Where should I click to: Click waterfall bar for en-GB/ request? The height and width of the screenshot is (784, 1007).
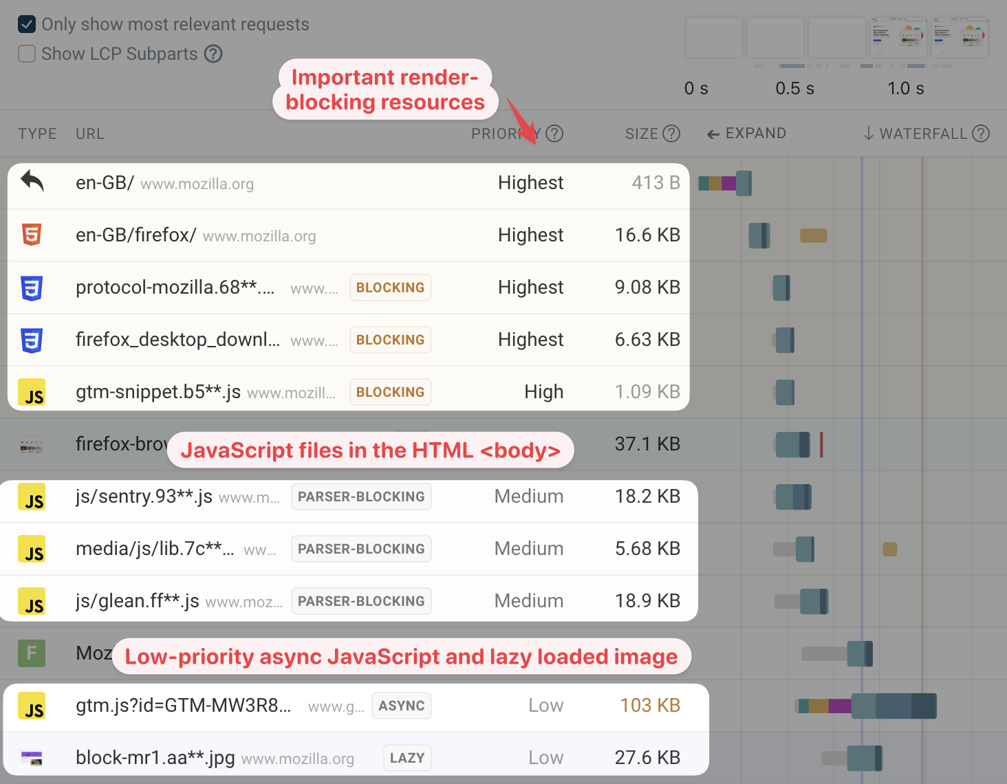[725, 183]
